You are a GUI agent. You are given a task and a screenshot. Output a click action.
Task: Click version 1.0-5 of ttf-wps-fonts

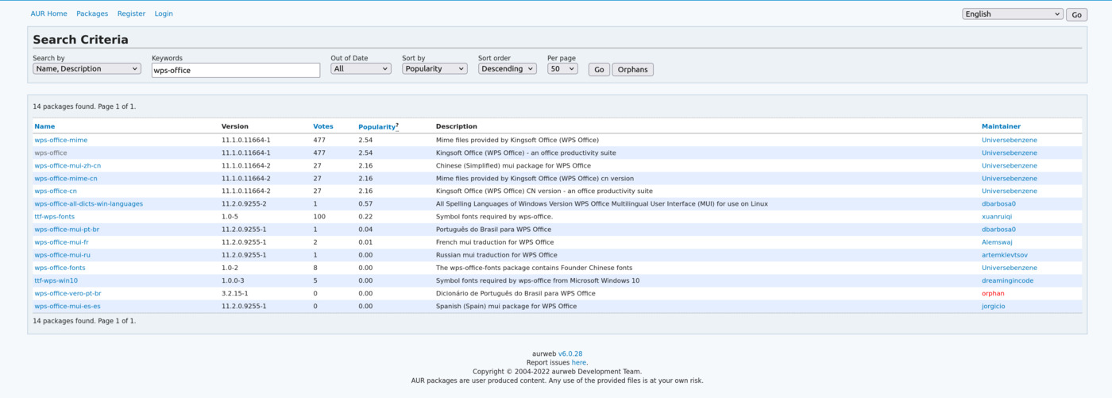click(230, 216)
